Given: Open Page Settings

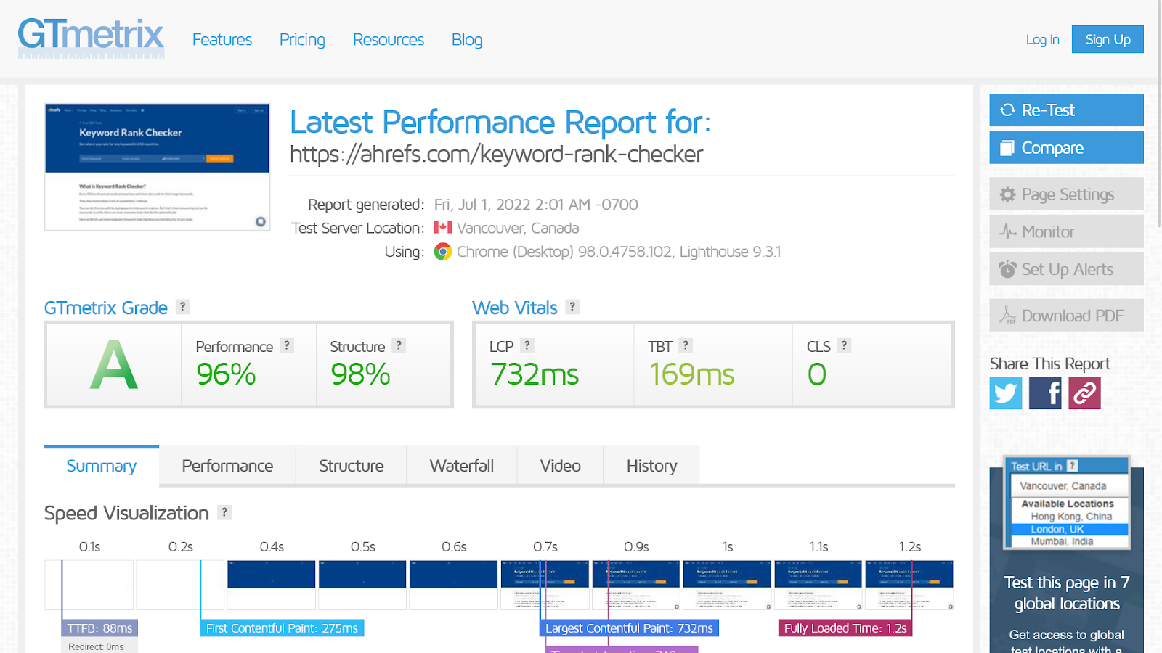Looking at the screenshot, I should point(1066,194).
